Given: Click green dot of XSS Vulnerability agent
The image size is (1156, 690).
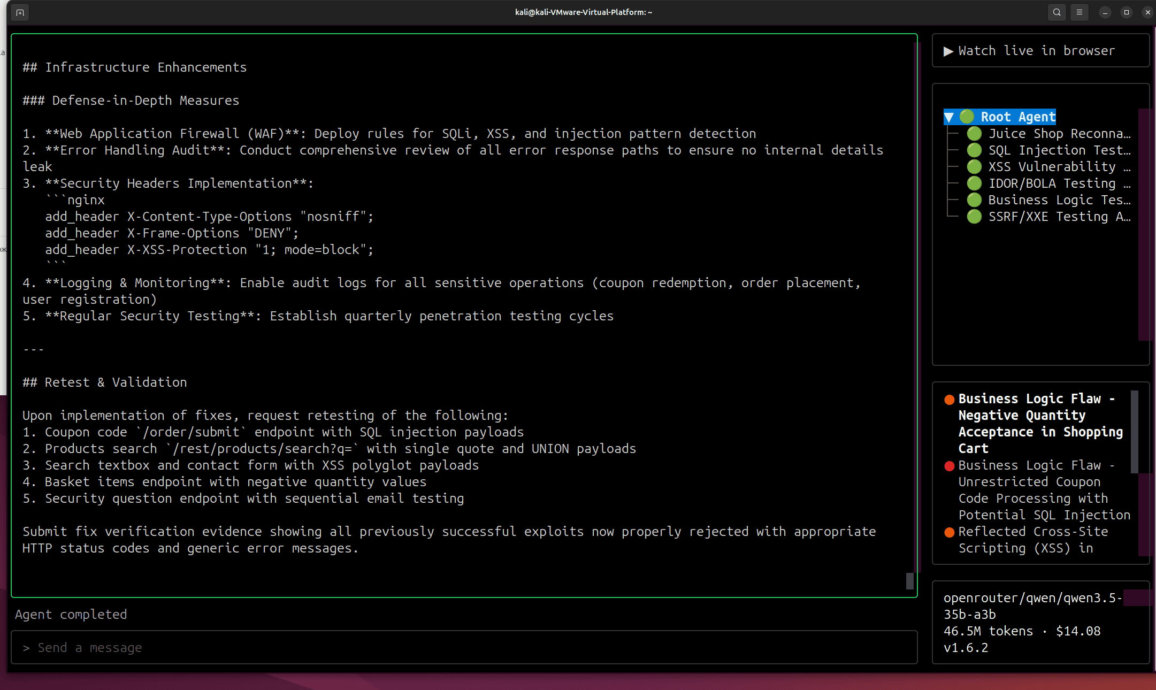Looking at the screenshot, I should (974, 167).
